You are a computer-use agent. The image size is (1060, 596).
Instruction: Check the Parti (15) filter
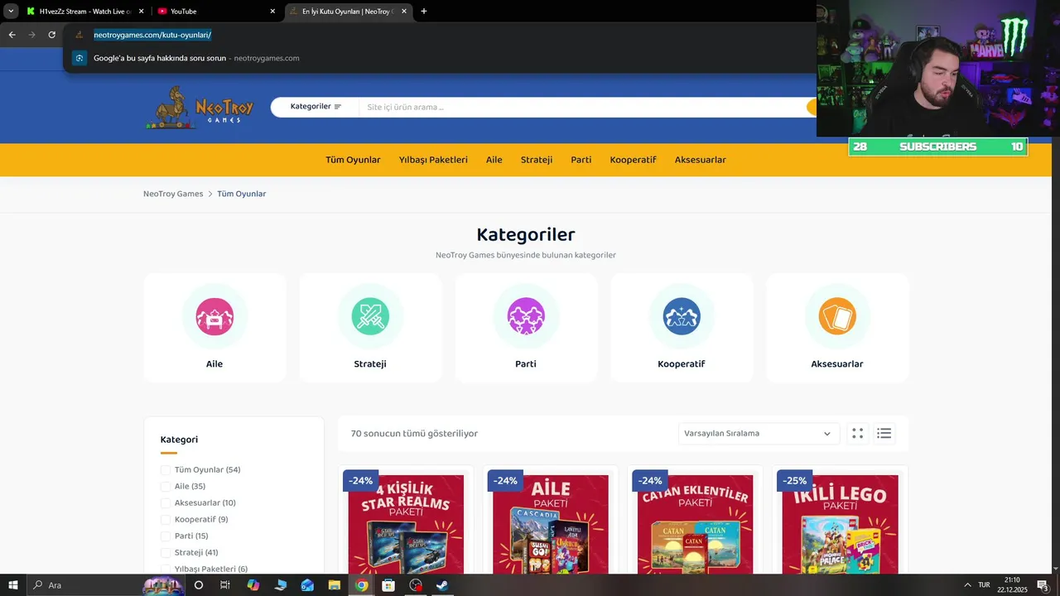point(166,536)
